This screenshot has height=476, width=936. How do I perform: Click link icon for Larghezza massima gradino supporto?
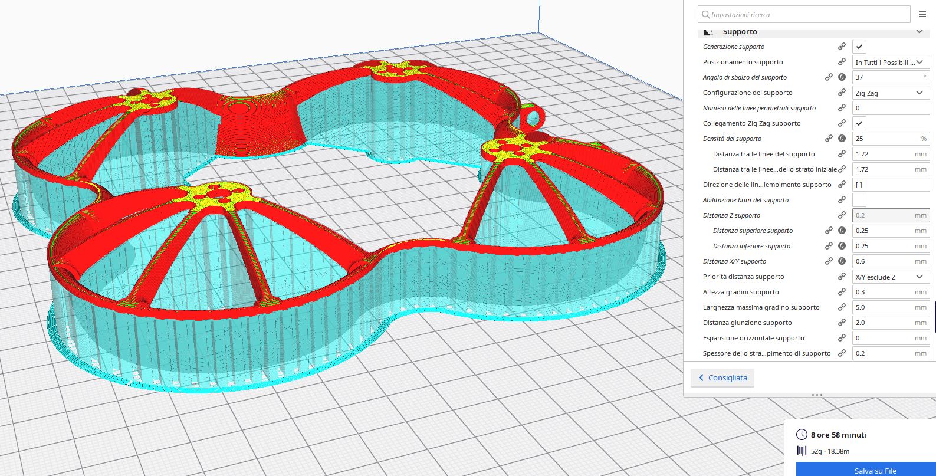pyautogui.click(x=842, y=307)
